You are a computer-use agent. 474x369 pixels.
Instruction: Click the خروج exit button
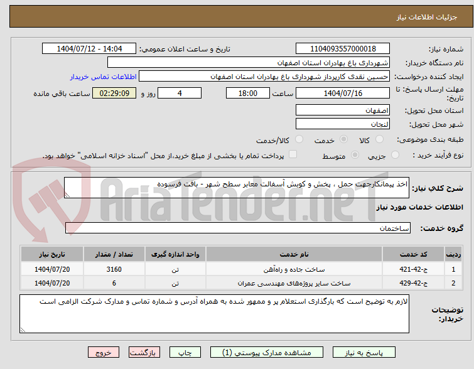(104, 353)
